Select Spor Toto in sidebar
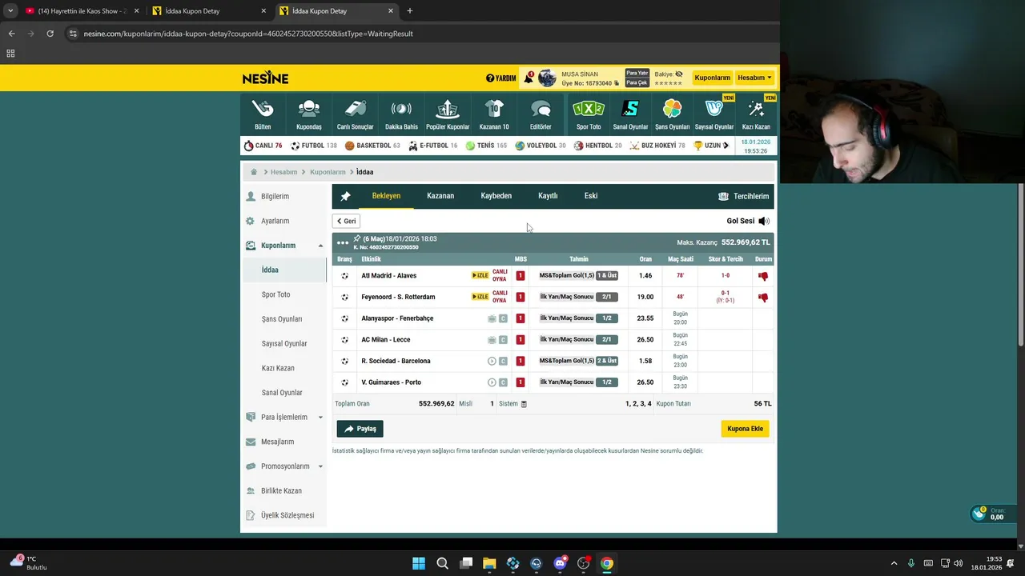The height and width of the screenshot is (576, 1025). (276, 294)
